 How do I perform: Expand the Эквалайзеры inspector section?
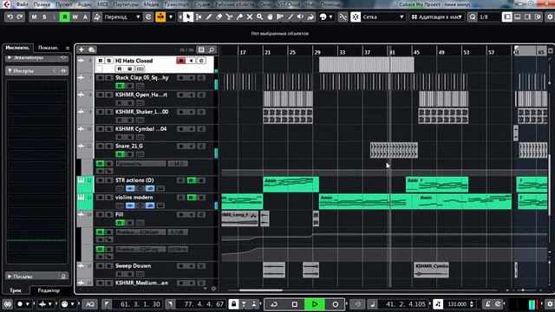click(36, 57)
